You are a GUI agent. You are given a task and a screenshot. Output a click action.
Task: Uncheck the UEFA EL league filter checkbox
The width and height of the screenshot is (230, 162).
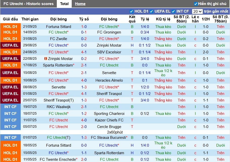point(151,11)
